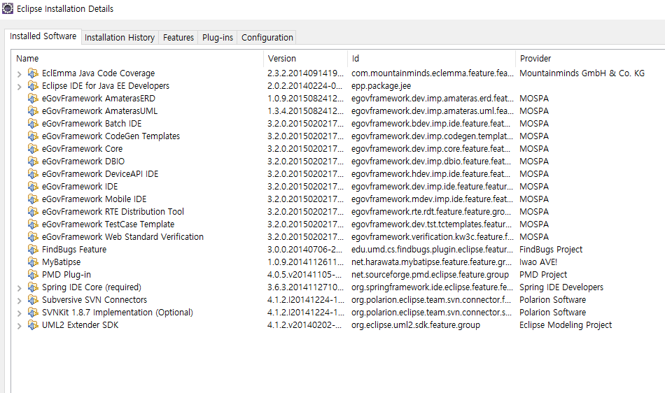Click the Spring IDE Developers provider cell
This screenshot has width=665, height=393.
(561, 287)
